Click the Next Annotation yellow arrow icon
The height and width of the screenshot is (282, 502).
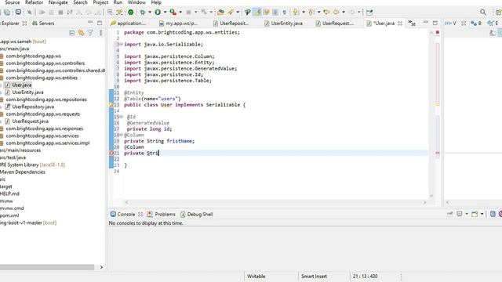tap(296, 13)
